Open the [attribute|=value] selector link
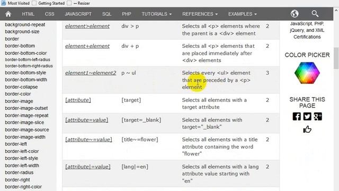 (x=88, y=167)
